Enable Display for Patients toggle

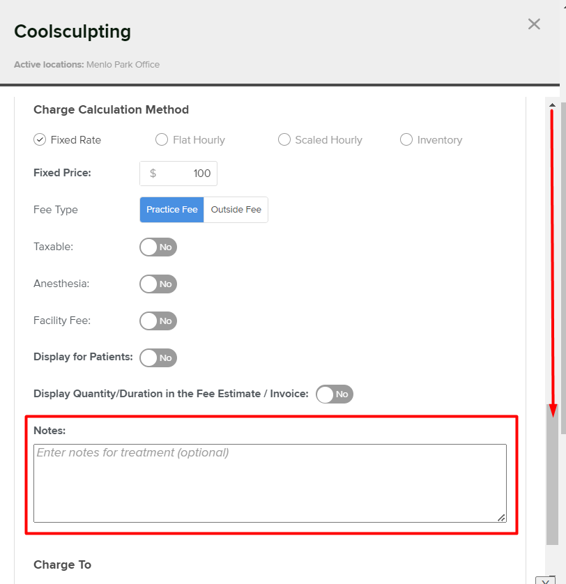coord(158,358)
